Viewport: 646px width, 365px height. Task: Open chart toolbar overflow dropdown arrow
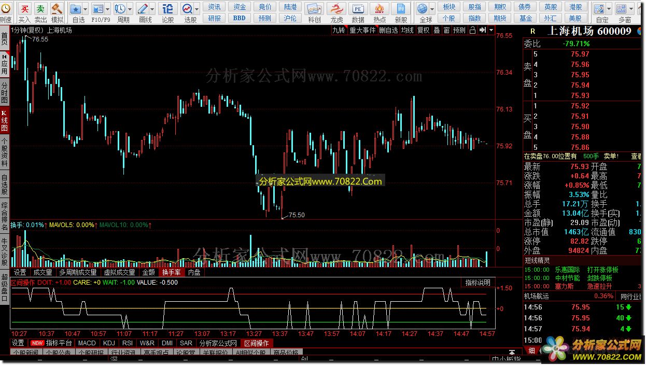[491, 30]
